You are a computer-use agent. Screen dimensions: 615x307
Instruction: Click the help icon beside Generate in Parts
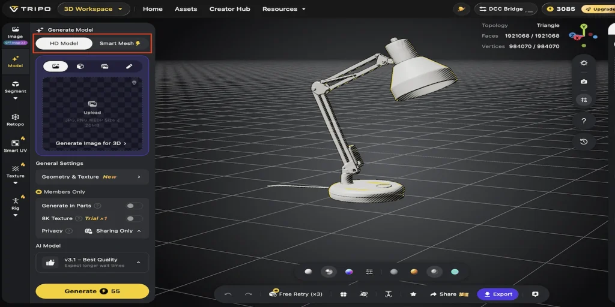[x=98, y=206]
